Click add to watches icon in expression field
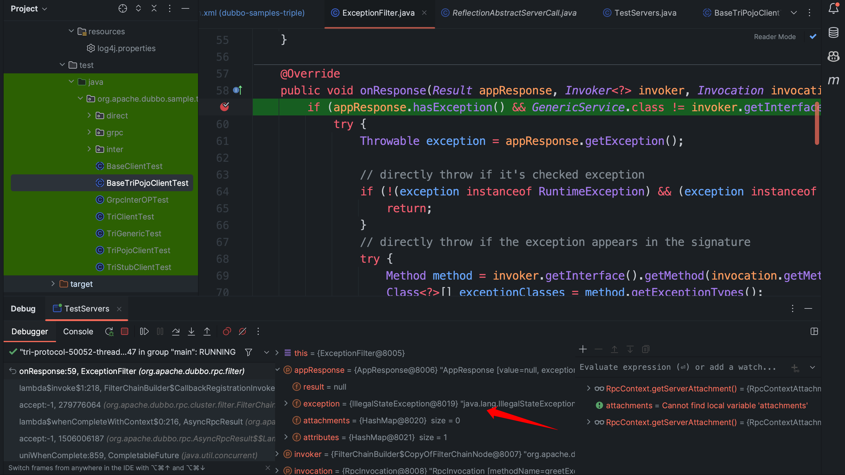 coord(795,368)
